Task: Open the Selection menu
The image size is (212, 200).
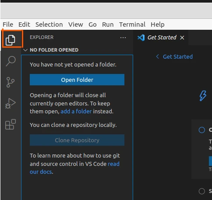Action: point(49,25)
